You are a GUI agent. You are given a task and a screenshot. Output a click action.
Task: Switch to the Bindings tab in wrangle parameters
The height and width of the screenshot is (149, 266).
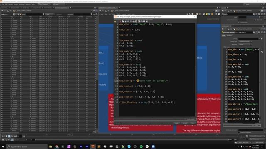pos(229,36)
